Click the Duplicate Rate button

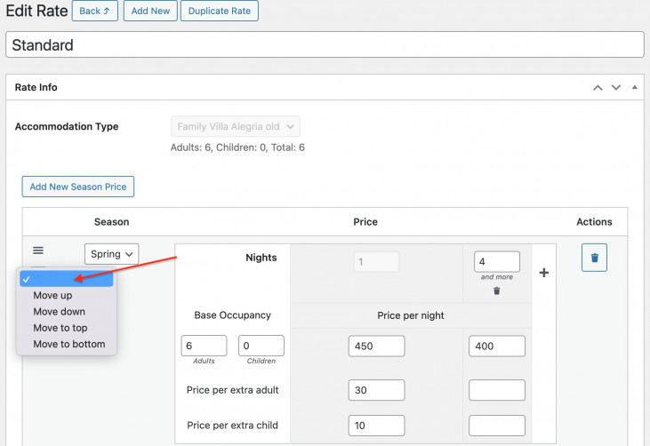220,12
